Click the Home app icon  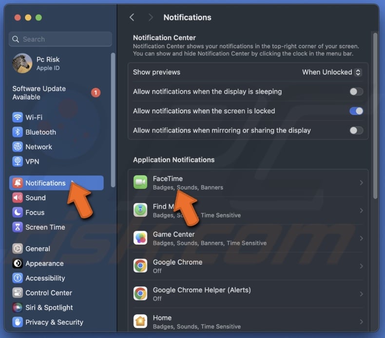140,321
